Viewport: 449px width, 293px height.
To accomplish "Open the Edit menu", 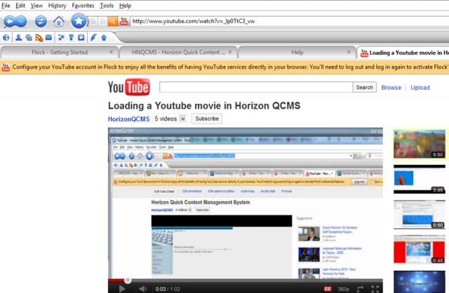I will pyautogui.click(x=20, y=6).
